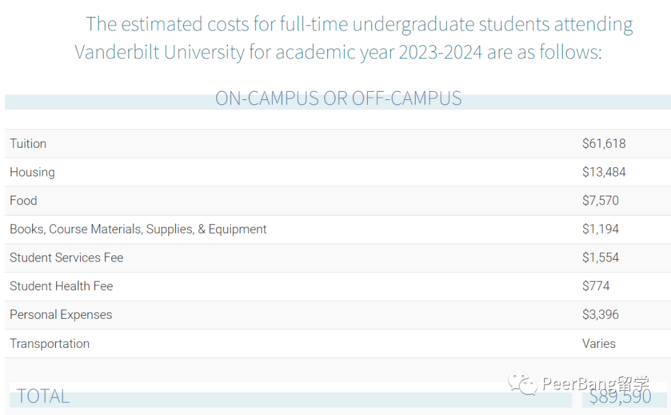Click the $774 health fee amount
This screenshot has width=671, height=415.
click(x=596, y=286)
